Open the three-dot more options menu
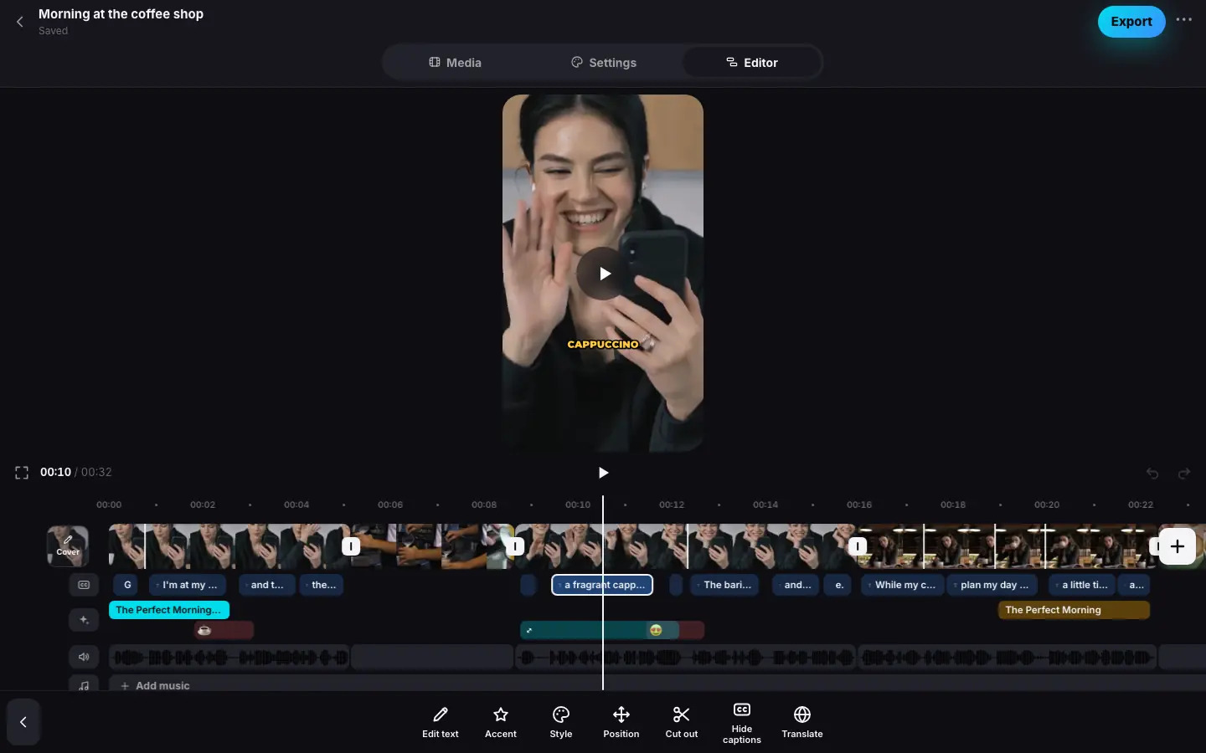The width and height of the screenshot is (1206, 753). click(1183, 20)
